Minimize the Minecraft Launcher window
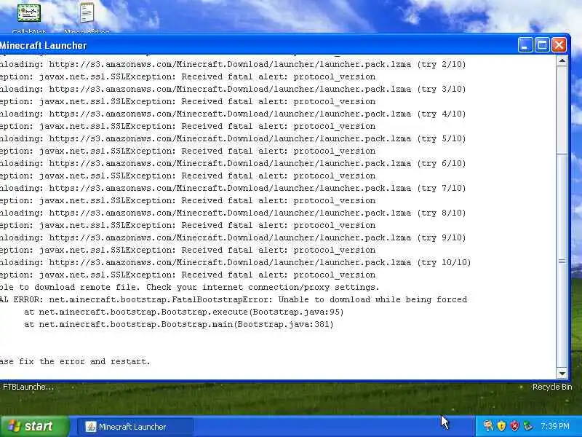 [525, 45]
